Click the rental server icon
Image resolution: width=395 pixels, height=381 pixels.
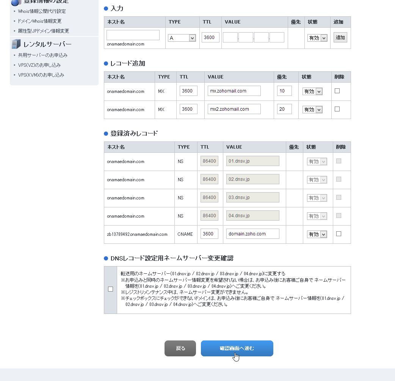pyautogui.click(x=16, y=44)
